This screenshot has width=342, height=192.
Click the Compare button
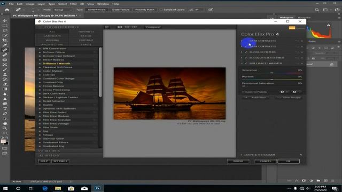coord(153,27)
